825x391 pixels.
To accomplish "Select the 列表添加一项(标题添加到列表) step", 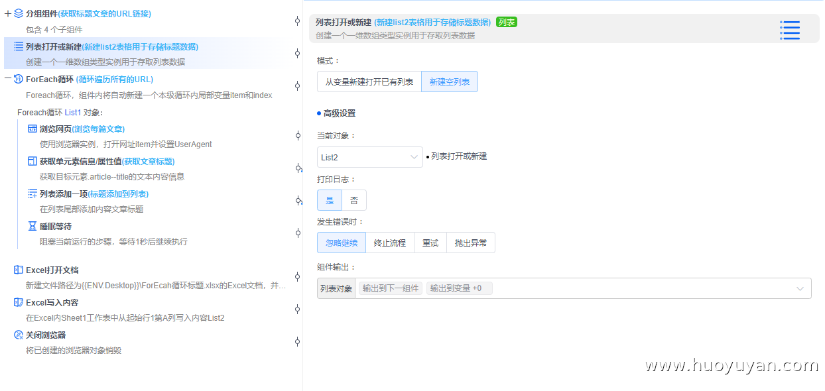I will [94, 194].
